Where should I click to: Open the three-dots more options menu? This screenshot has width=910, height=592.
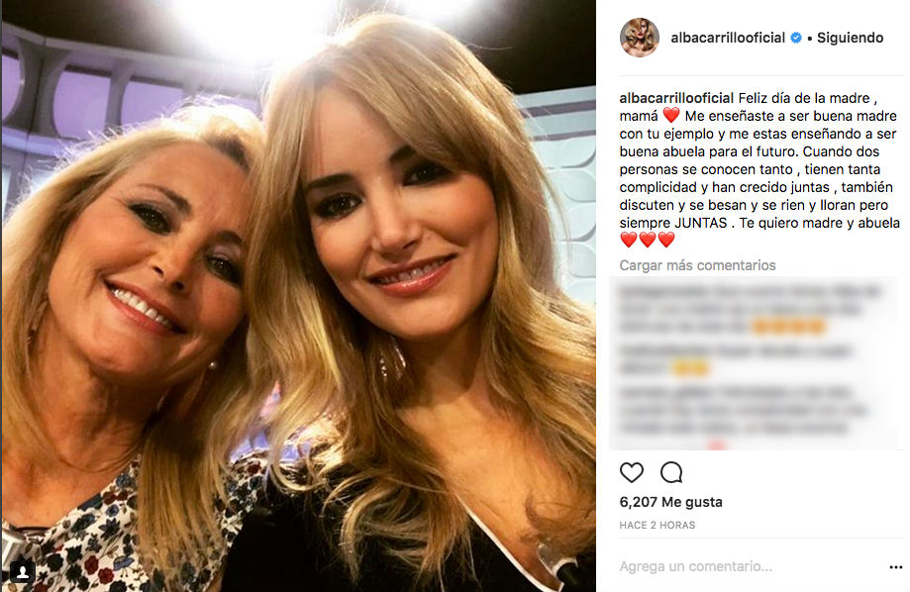click(x=895, y=567)
